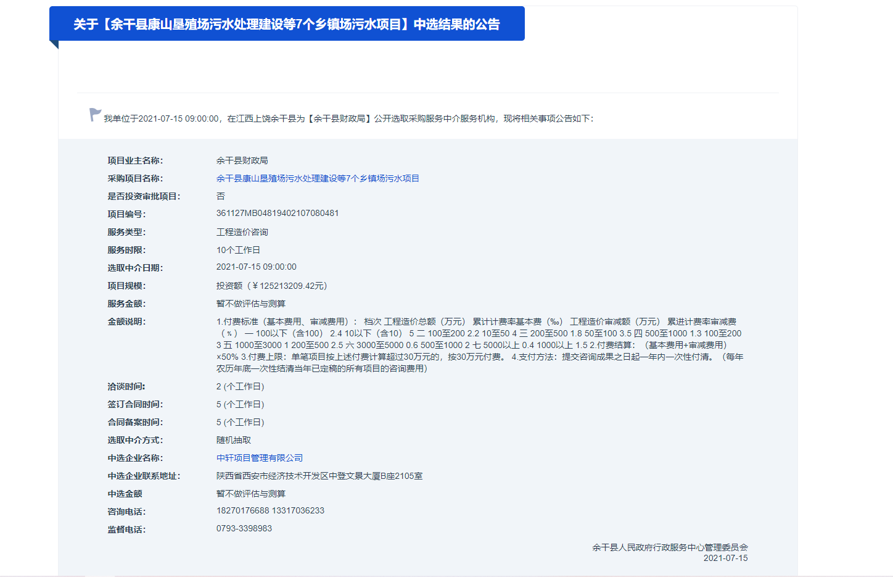Click the 采购项目名称 label
This screenshot has height=577, width=893.
click(135, 178)
